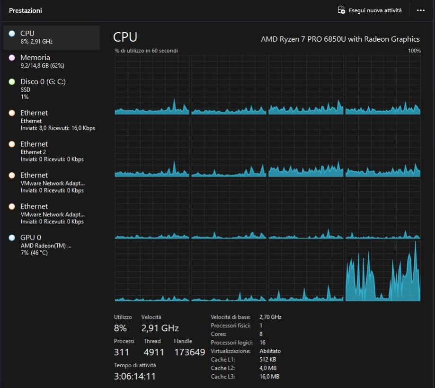Click the Virtualizzazione Abilitato status

[270, 351]
